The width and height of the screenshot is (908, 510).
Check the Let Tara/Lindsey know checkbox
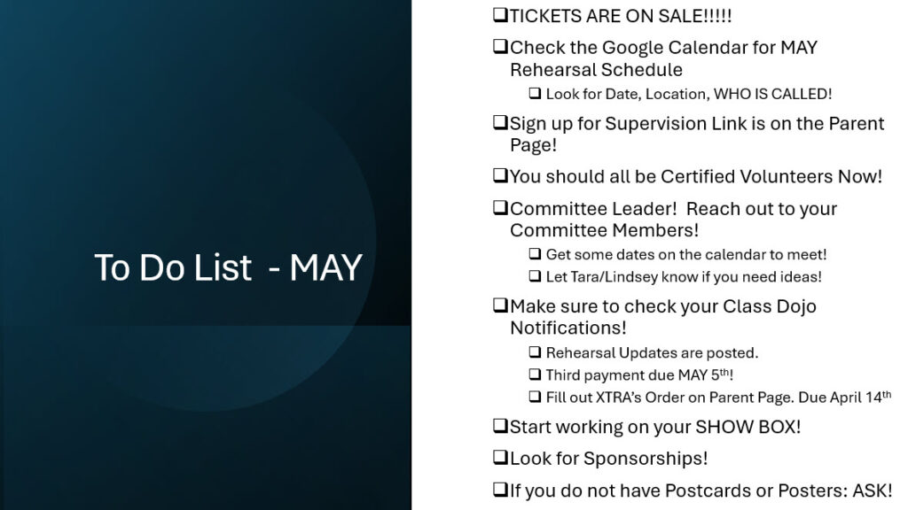pos(535,276)
